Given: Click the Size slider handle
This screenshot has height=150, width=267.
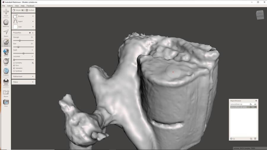Looking at the screenshot, I should (x=18, y=47).
